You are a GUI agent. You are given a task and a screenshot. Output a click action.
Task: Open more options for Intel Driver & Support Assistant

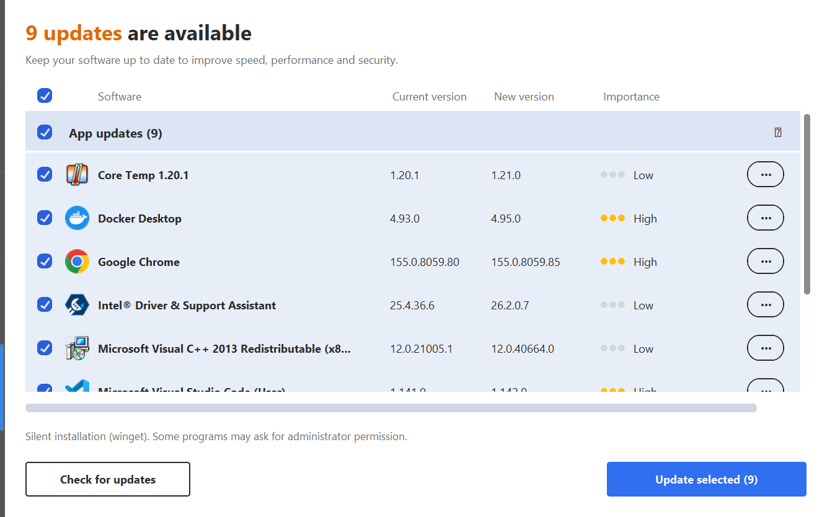(x=766, y=304)
